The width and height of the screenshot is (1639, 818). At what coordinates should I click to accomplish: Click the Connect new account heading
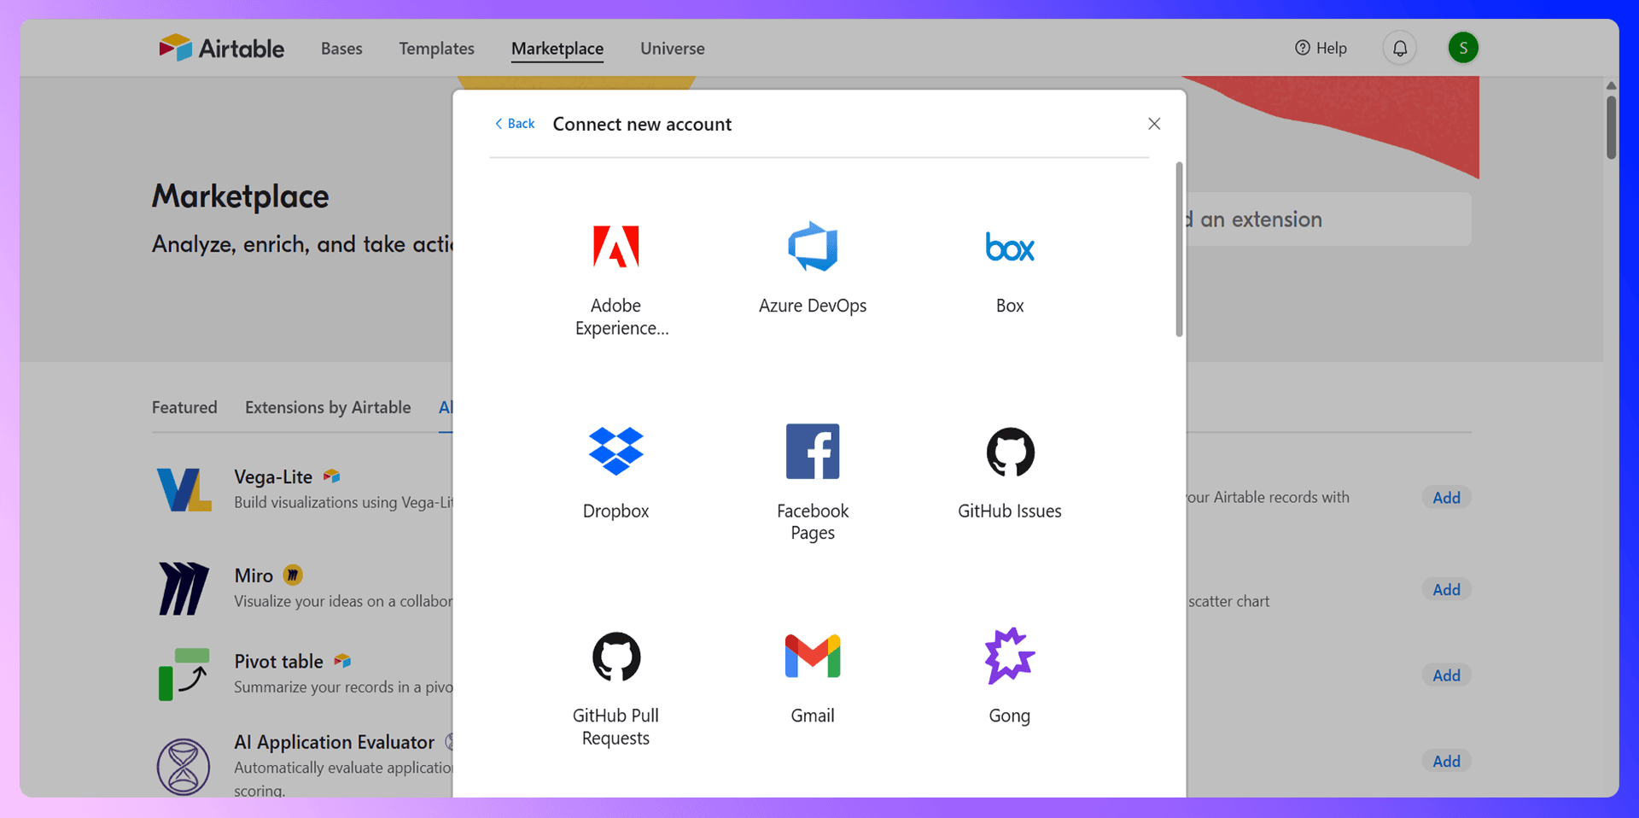[x=642, y=124]
